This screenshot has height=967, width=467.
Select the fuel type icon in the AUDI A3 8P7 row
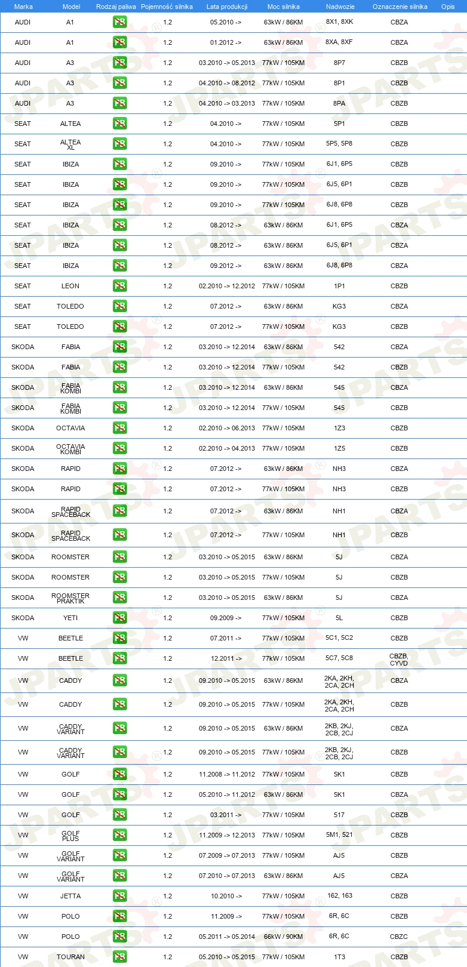(x=119, y=63)
